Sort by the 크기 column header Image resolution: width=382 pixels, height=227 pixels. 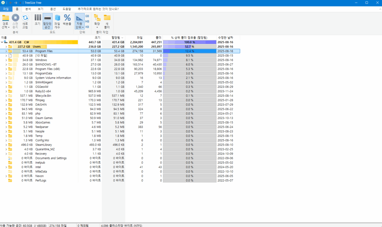[x=90, y=38]
